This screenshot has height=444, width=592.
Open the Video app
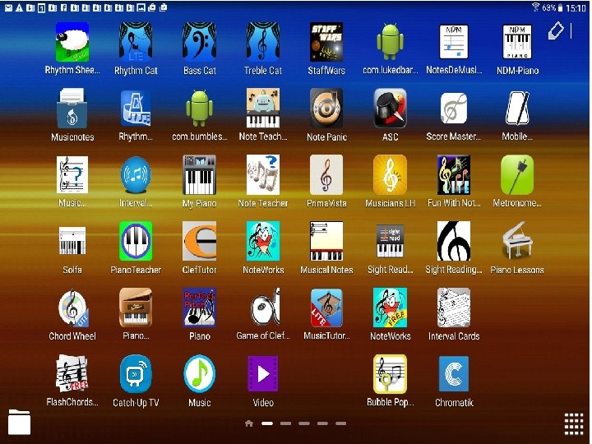coord(263,375)
